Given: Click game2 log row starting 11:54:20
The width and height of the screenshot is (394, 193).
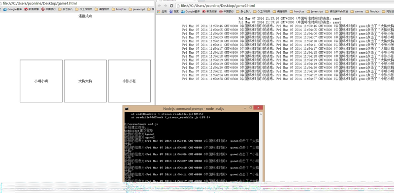Looking at the screenshot, I should [x=288, y=67].
